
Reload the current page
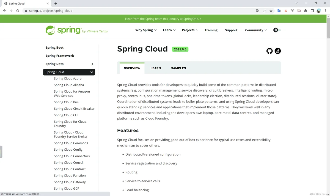tap(18, 11)
